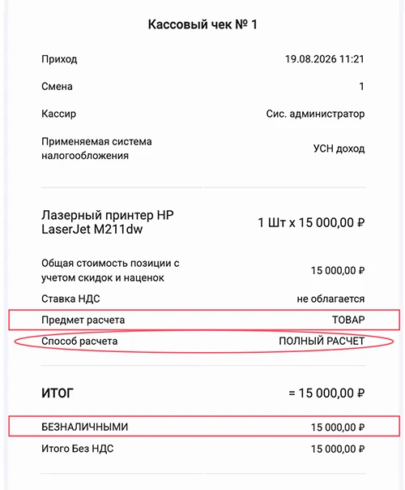This screenshot has width=405, height=490.
Task: Select the value не облагается
Action: click(330, 299)
